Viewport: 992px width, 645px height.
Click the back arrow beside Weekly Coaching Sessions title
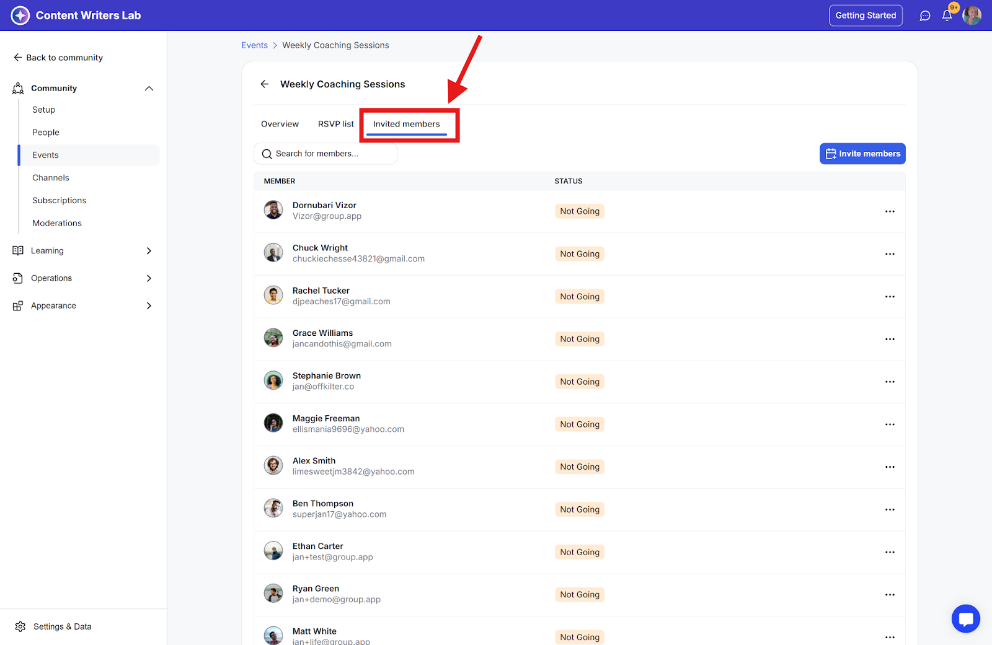click(x=265, y=84)
